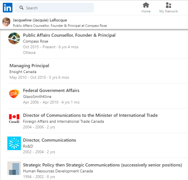Open the Managing Principal position title

point(29,66)
